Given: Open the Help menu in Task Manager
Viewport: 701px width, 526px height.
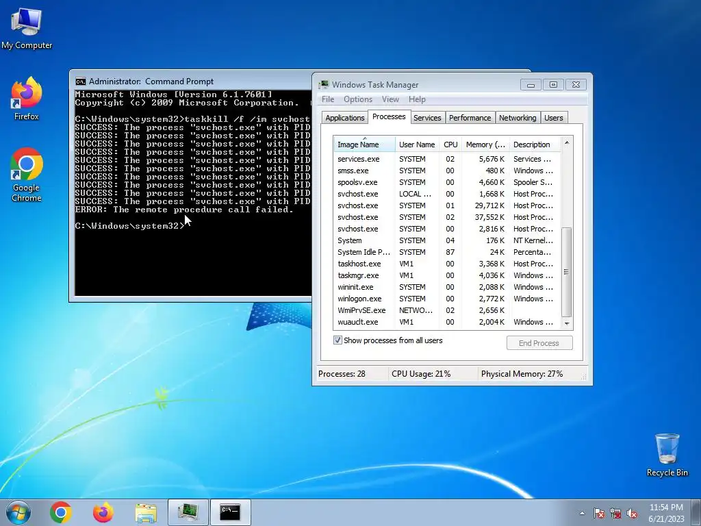Looking at the screenshot, I should coord(417,99).
